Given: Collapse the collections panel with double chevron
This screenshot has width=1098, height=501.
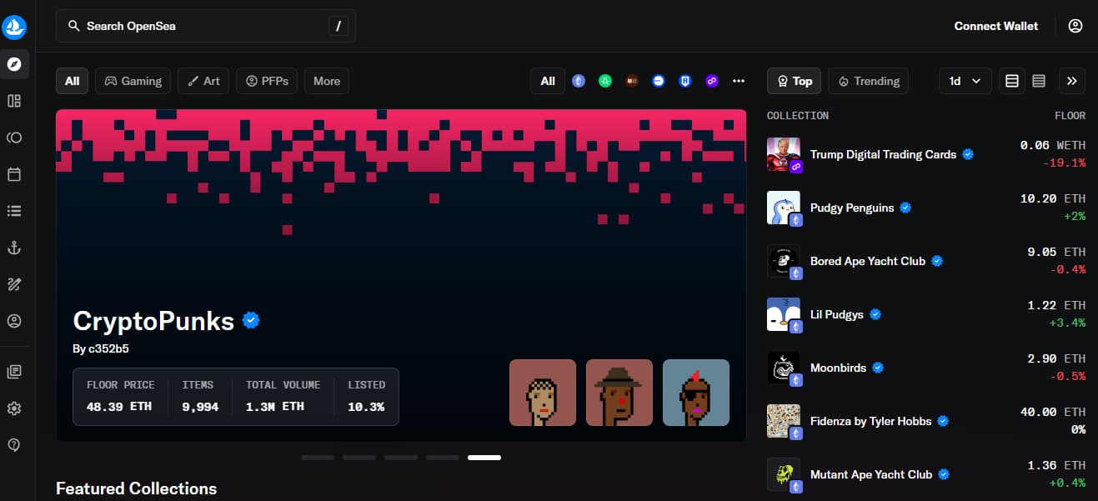Looking at the screenshot, I should (x=1072, y=81).
